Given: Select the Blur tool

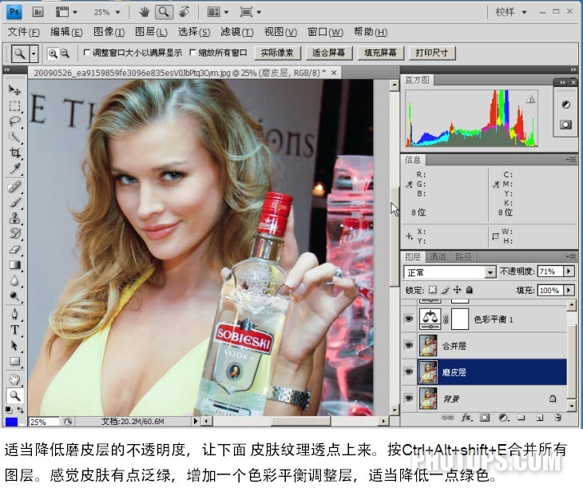Looking at the screenshot, I should point(14,280).
